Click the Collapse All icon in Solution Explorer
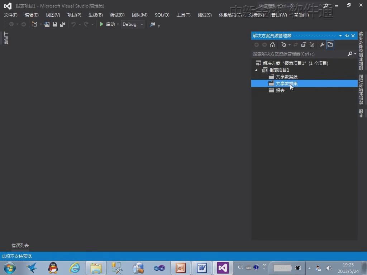The height and width of the screenshot is (275, 367). (x=304, y=45)
